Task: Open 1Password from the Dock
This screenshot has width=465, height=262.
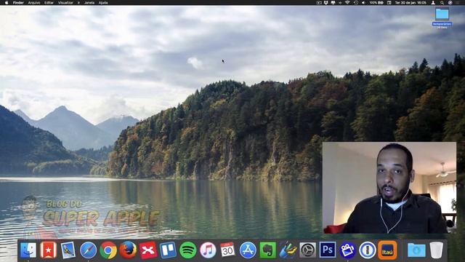Action: [x=368, y=250]
